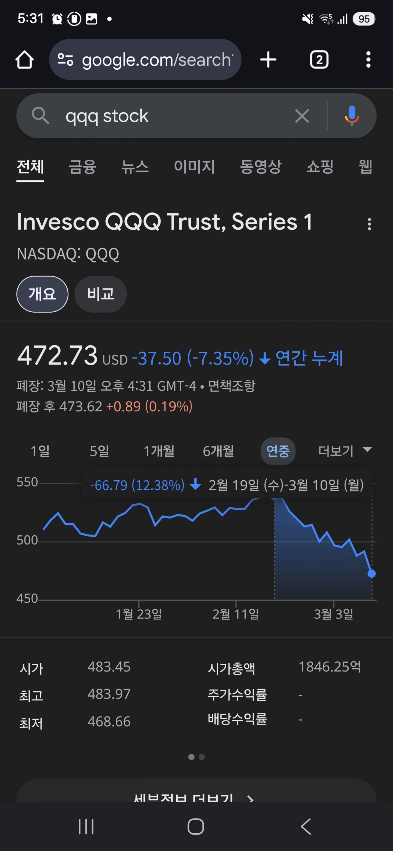Open a new tab with plus icon
393x851 pixels.
click(268, 60)
